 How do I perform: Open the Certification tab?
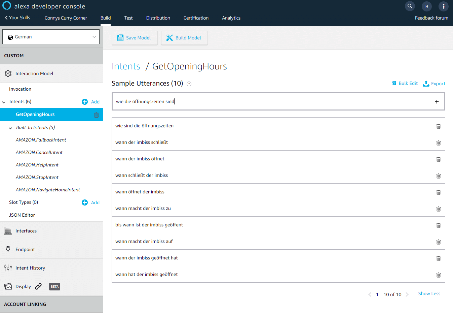(x=196, y=18)
